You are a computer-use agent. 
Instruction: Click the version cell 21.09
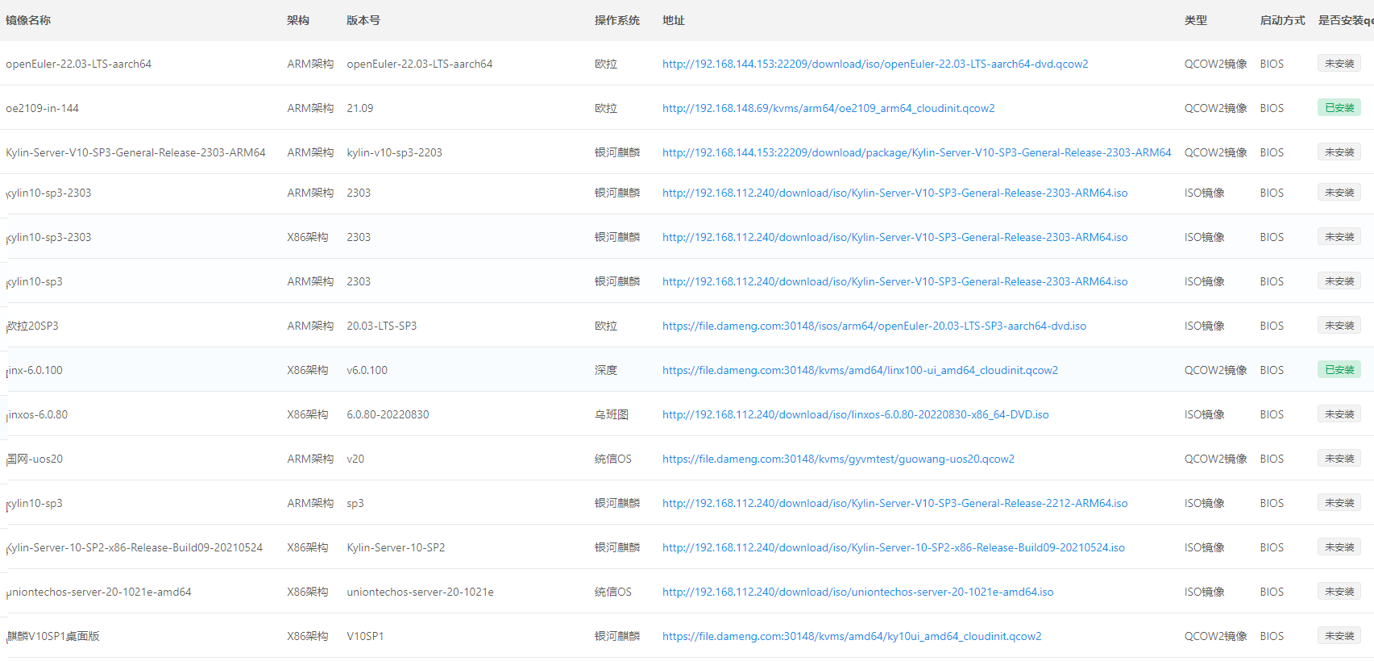click(360, 108)
